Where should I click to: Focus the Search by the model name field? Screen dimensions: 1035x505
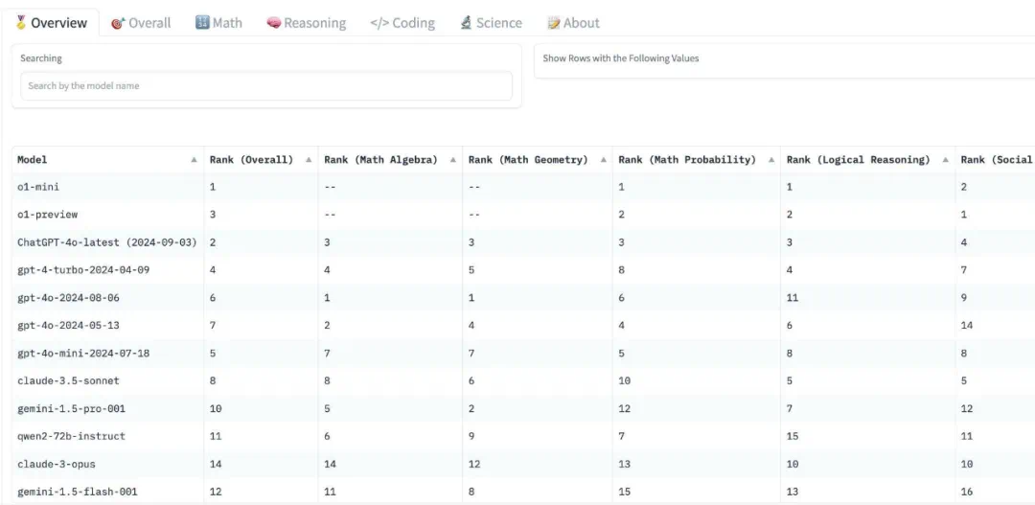(x=266, y=86)
